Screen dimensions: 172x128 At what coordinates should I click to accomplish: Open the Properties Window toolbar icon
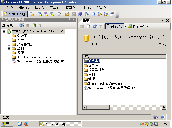(112, 14)
